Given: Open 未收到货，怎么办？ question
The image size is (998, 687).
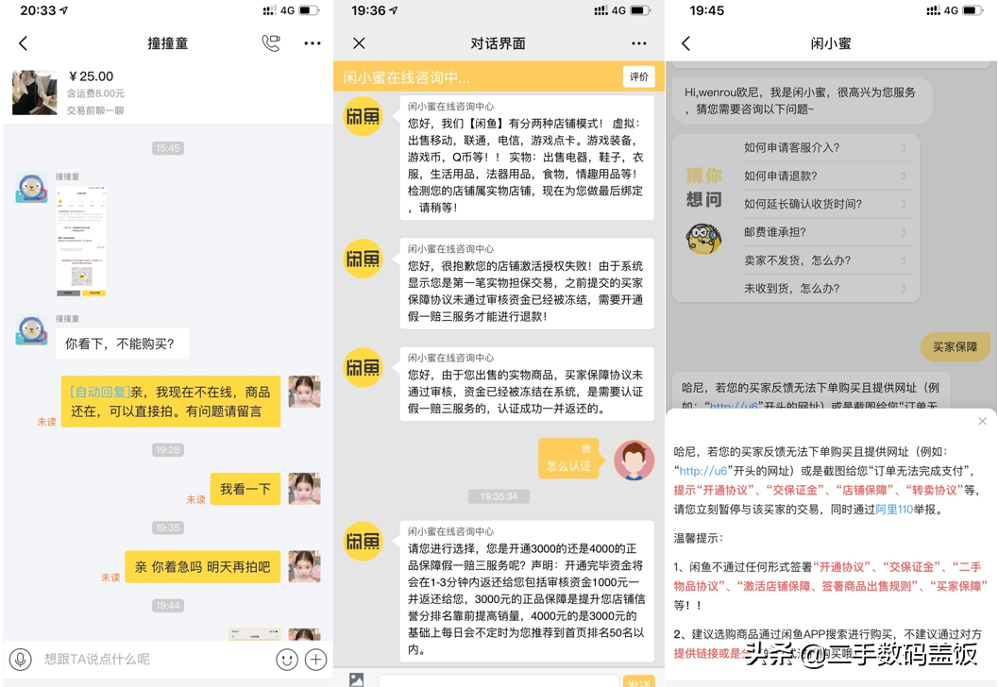Looking at the screenshot, I should (x=827, y=288).
